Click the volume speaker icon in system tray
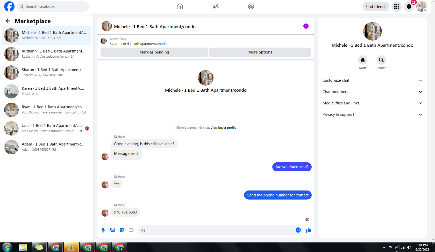 tap(409, 247)
